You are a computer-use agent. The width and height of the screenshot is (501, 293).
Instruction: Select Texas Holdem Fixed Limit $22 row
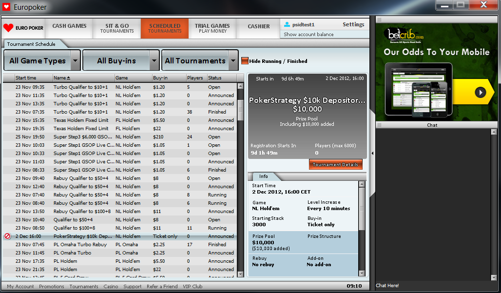pos(120,128)
